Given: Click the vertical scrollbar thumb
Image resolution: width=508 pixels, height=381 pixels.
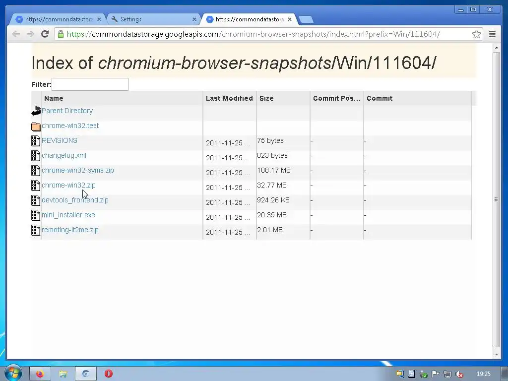Looking at the screenshot, I should coord(496,199).
